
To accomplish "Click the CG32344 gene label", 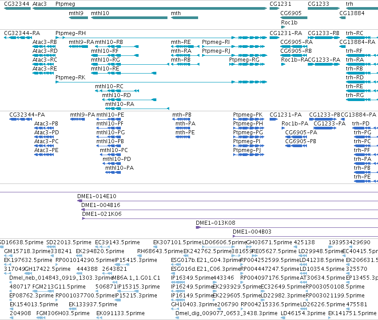I will coord(16,4).
